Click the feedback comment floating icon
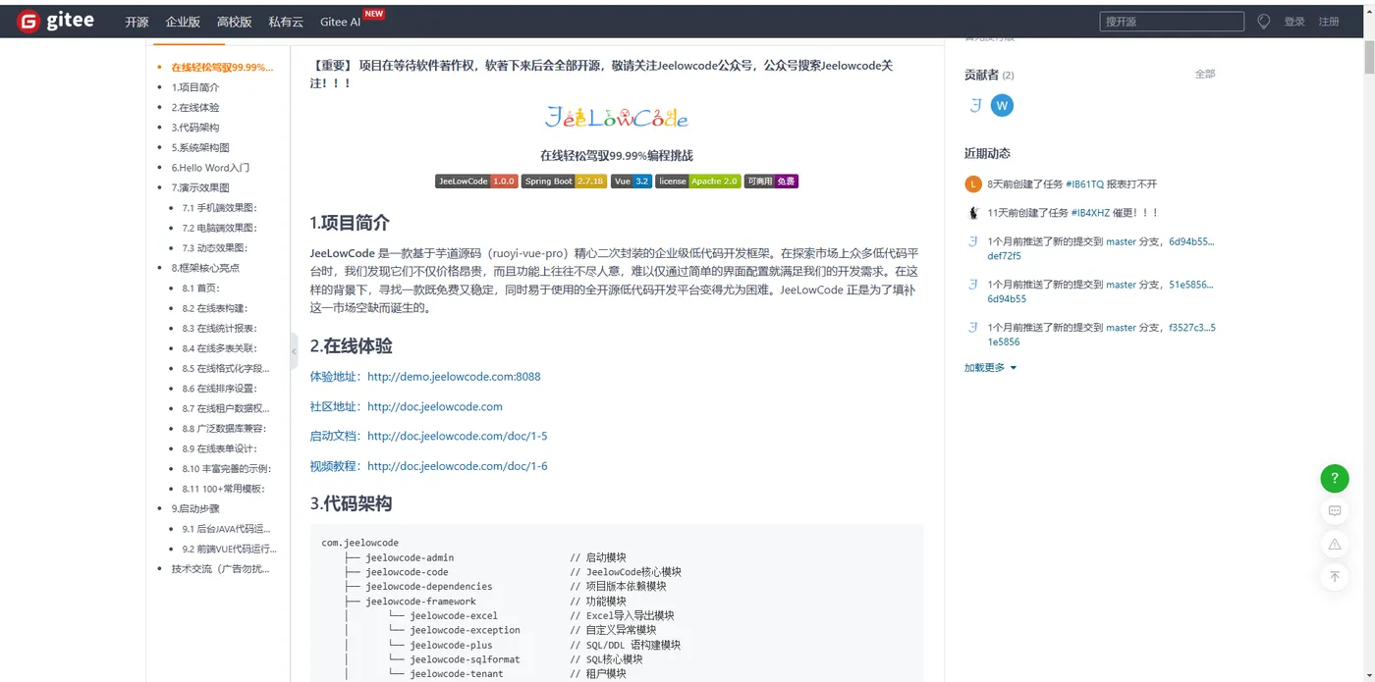1375x682 pixels. [x=1334, y=510]
